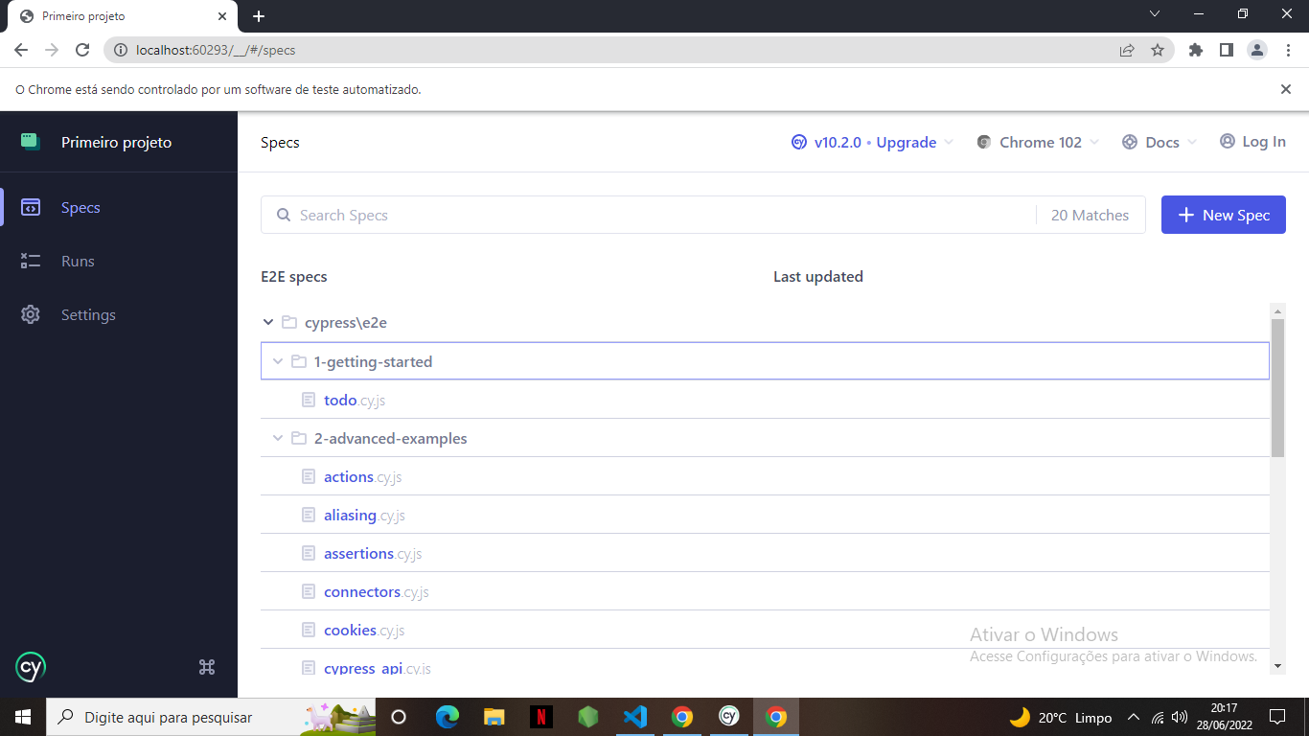This screenshot has height=736, width=1309.
Task: Open the Settings sidebar section
Action: [x=119, y=314]
